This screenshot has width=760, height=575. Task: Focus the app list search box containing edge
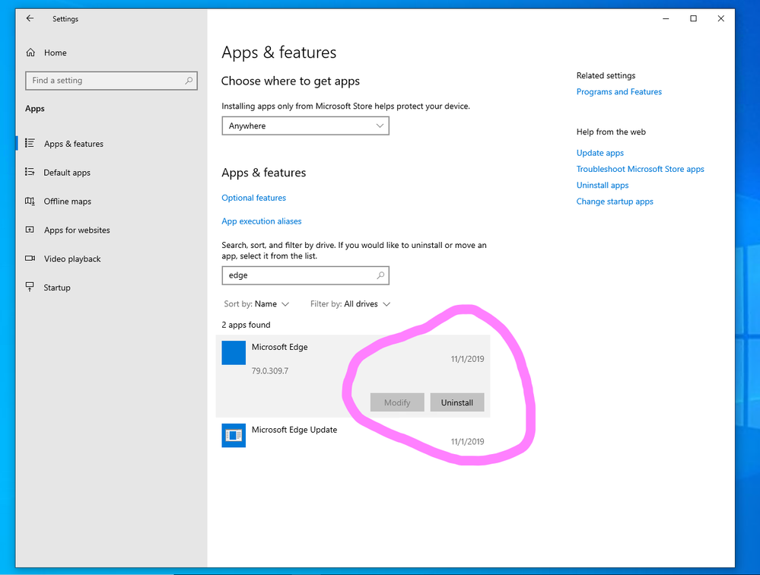pos(305,275)
